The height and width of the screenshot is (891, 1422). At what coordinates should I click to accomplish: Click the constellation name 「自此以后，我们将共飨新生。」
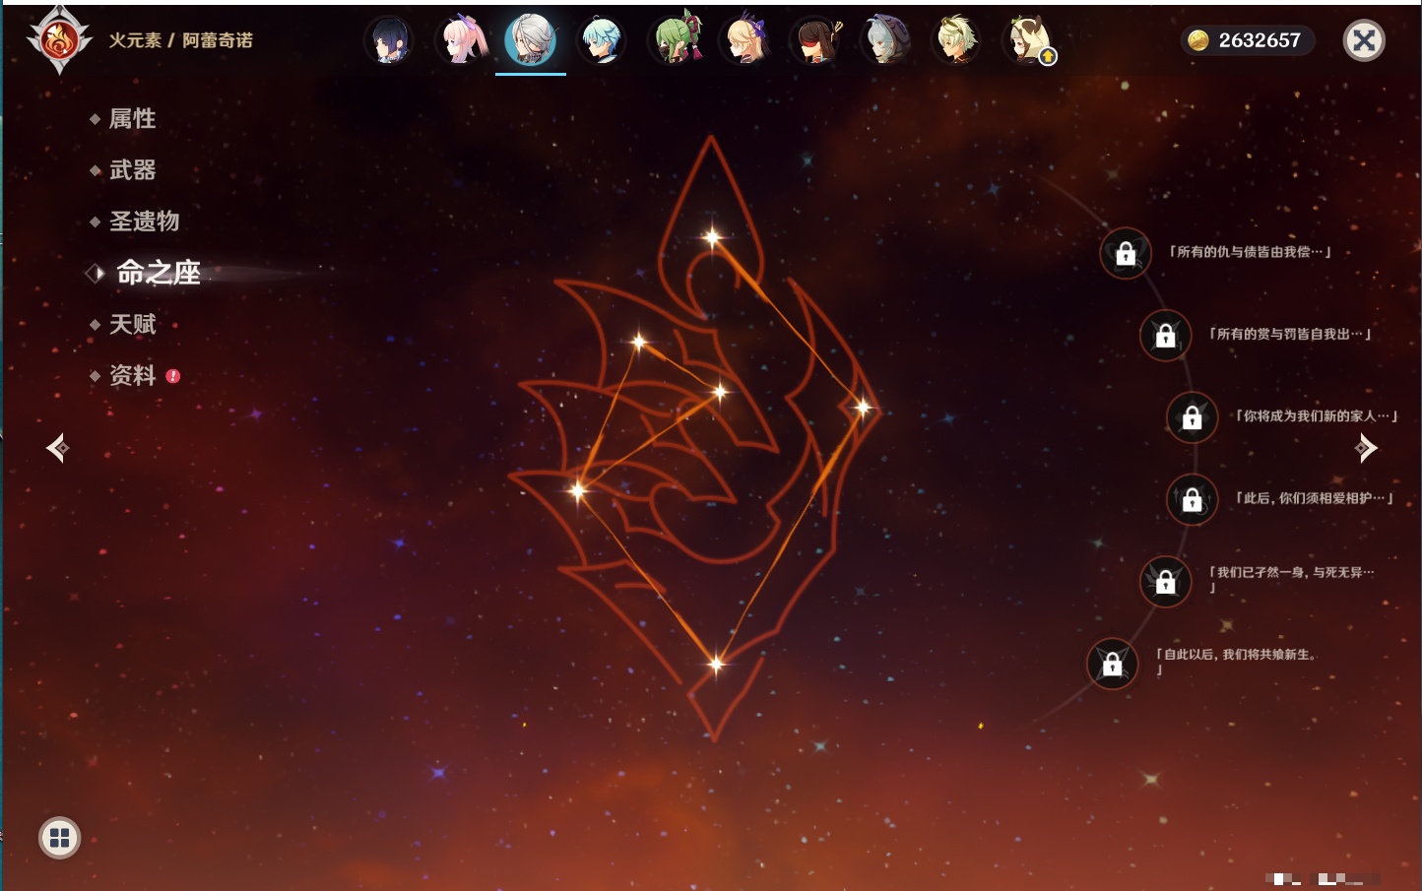click(1237, 662)
